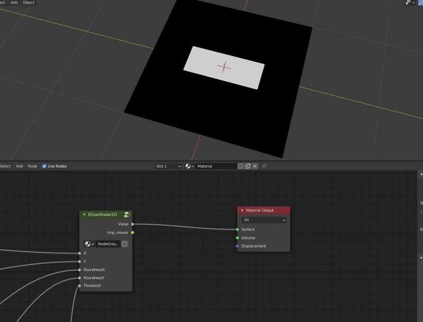Collapse the EllipseShader2D node triangle
The height and width of the screenshot is (322, 423).
84,214
